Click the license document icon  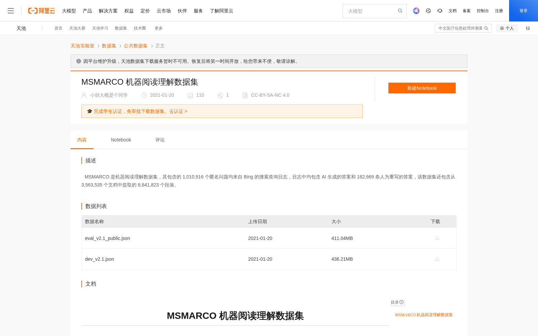245,95
